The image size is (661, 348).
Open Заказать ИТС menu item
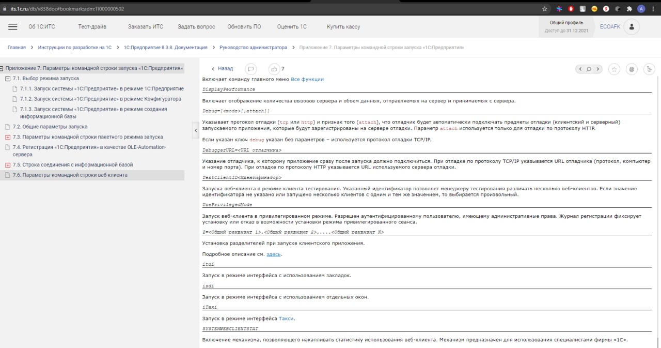146,27
